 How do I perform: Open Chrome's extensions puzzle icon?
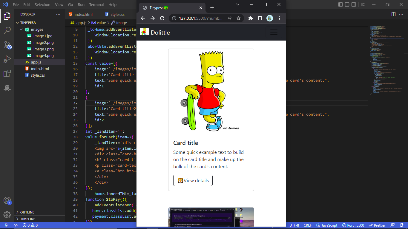[250, 18]
